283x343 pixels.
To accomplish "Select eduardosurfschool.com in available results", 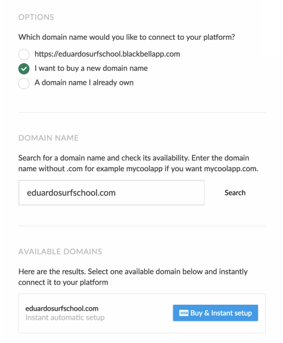I will pos(62,308).
